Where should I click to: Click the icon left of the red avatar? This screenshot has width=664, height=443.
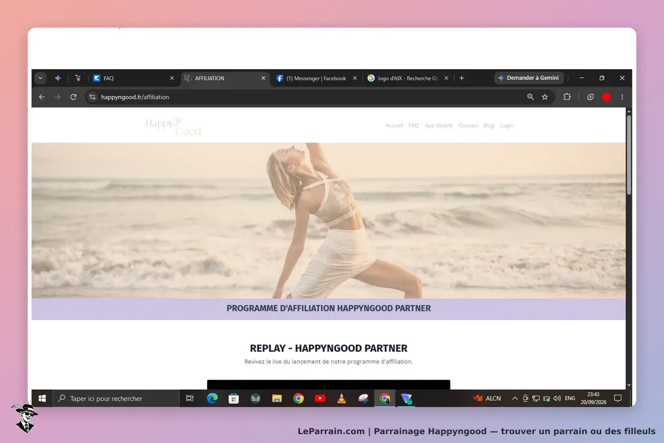click(x=590, y=97)
